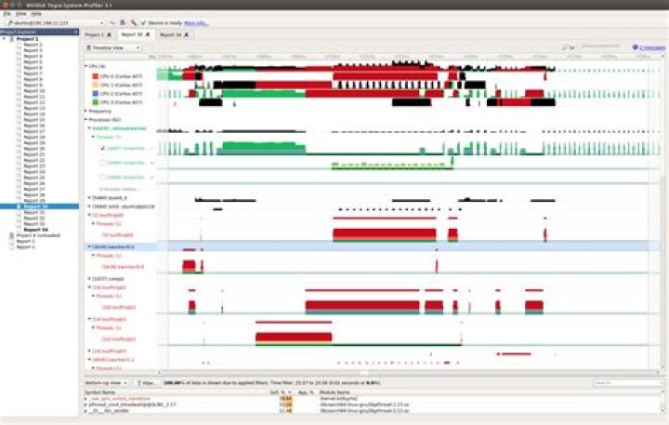The height and width of the screenshot is (425, 669).
Task: Click the Project 4 folder icon
Action: [x=11, y=235]
